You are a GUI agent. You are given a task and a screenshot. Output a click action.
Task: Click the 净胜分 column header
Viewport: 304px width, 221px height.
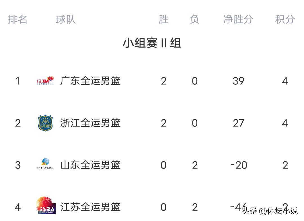click(238, 20)
